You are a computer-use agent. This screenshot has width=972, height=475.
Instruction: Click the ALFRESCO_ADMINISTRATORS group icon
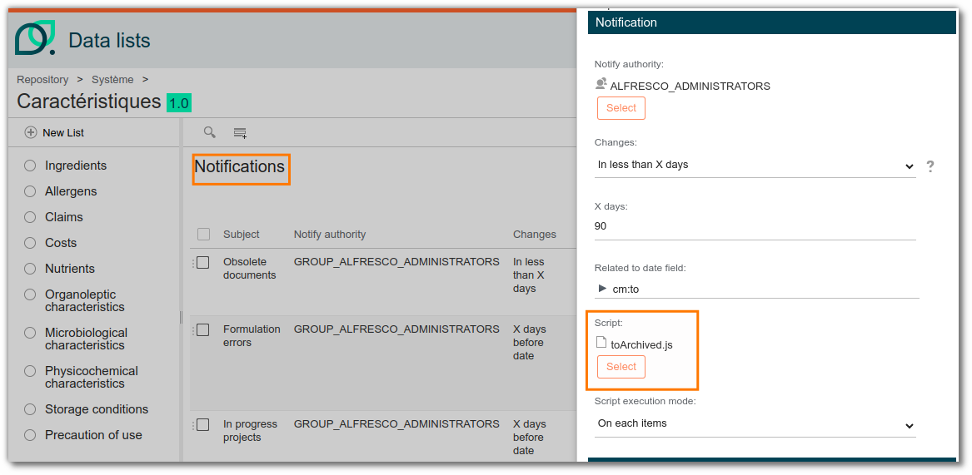point(601,84)
